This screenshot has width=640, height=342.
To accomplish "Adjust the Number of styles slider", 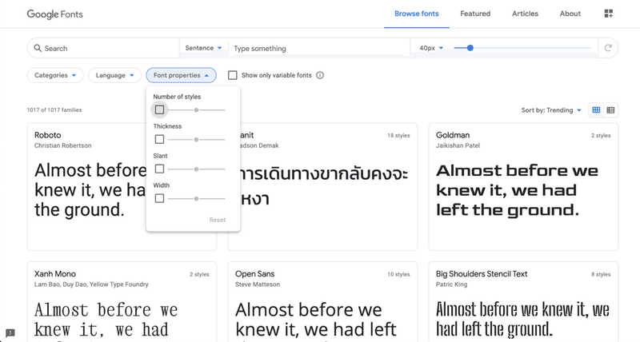I will [196, 110].
